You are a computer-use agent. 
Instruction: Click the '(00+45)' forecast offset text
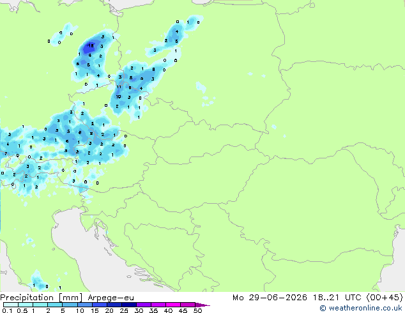click(385, 298)
